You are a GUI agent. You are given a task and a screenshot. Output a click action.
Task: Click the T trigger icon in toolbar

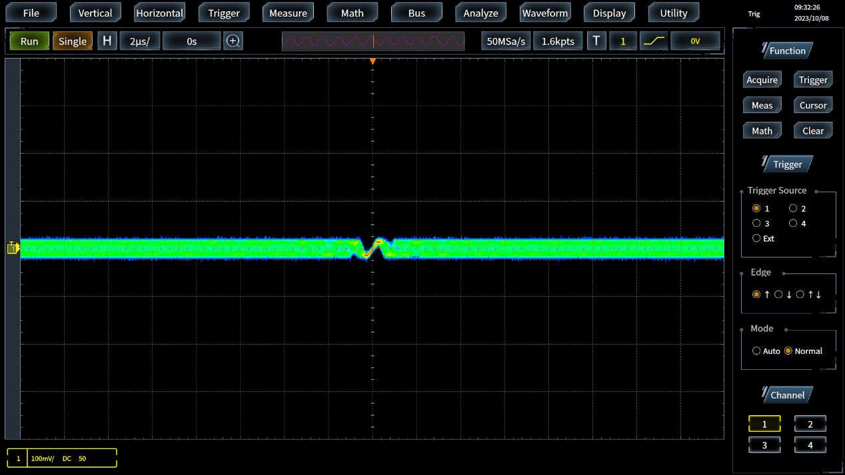coord(596,41)
